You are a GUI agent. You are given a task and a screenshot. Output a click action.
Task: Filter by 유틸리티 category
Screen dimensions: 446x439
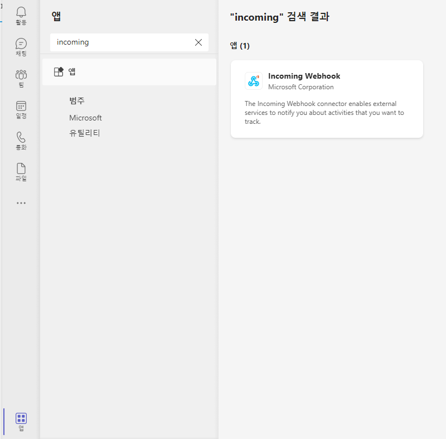pos(85,133)
